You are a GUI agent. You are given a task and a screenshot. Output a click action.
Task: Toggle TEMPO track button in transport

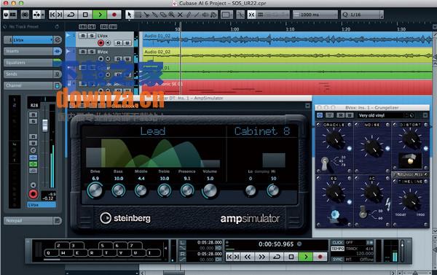(337, 249)
